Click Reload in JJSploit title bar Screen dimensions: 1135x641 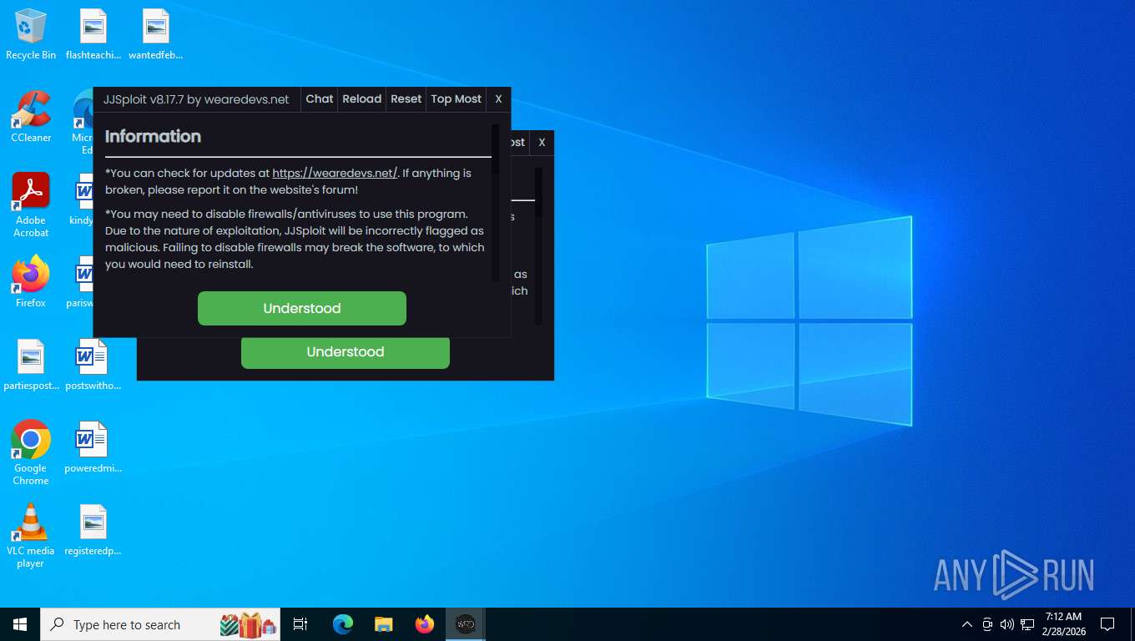point(361,98)
